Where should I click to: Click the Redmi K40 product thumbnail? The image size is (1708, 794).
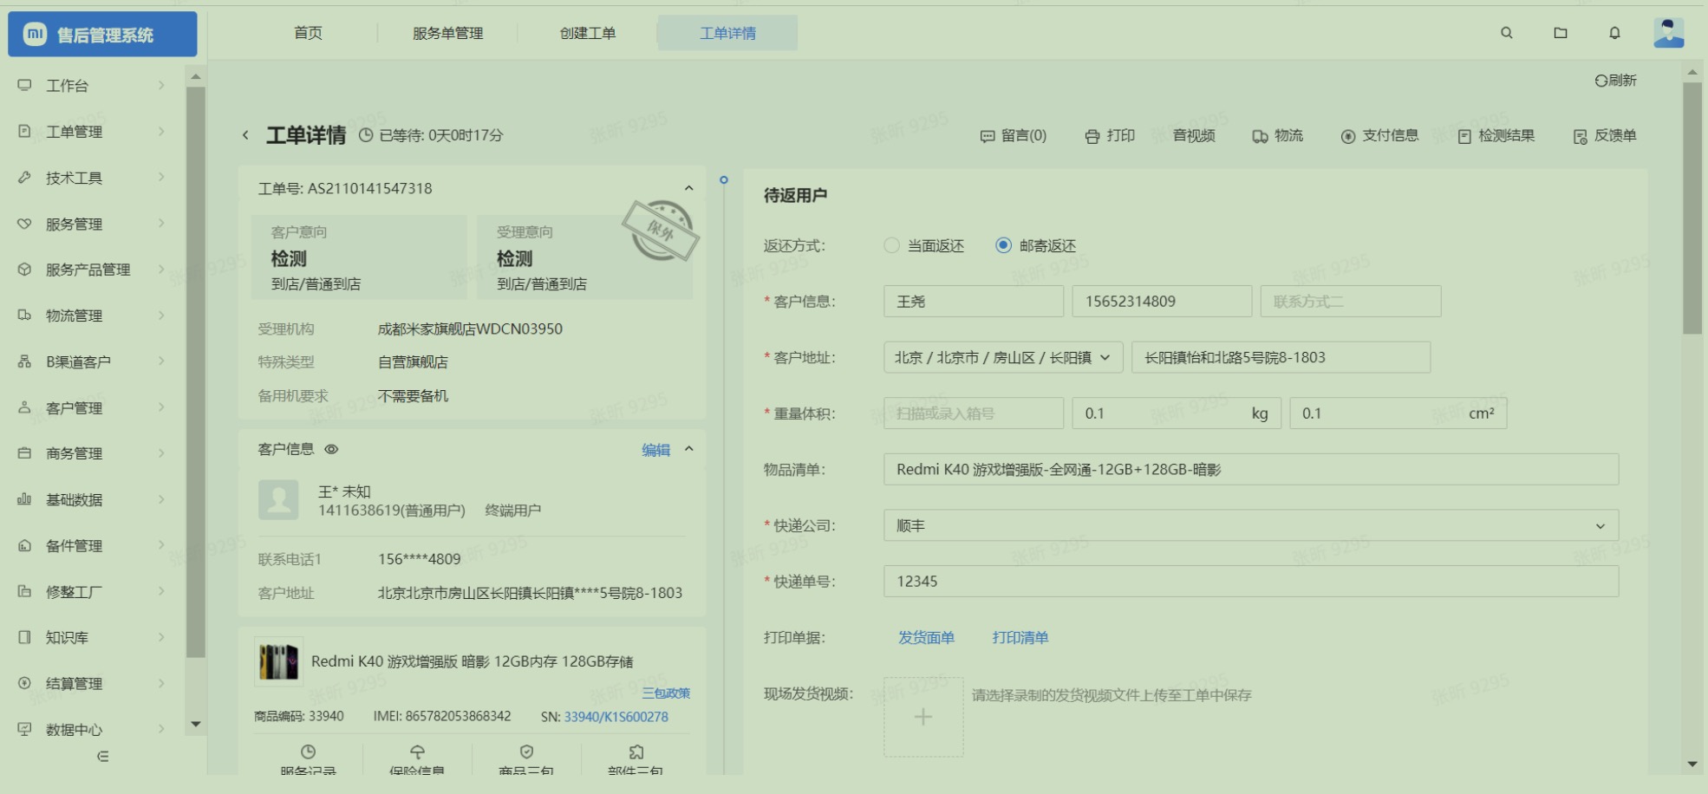(x=278, y=661)
